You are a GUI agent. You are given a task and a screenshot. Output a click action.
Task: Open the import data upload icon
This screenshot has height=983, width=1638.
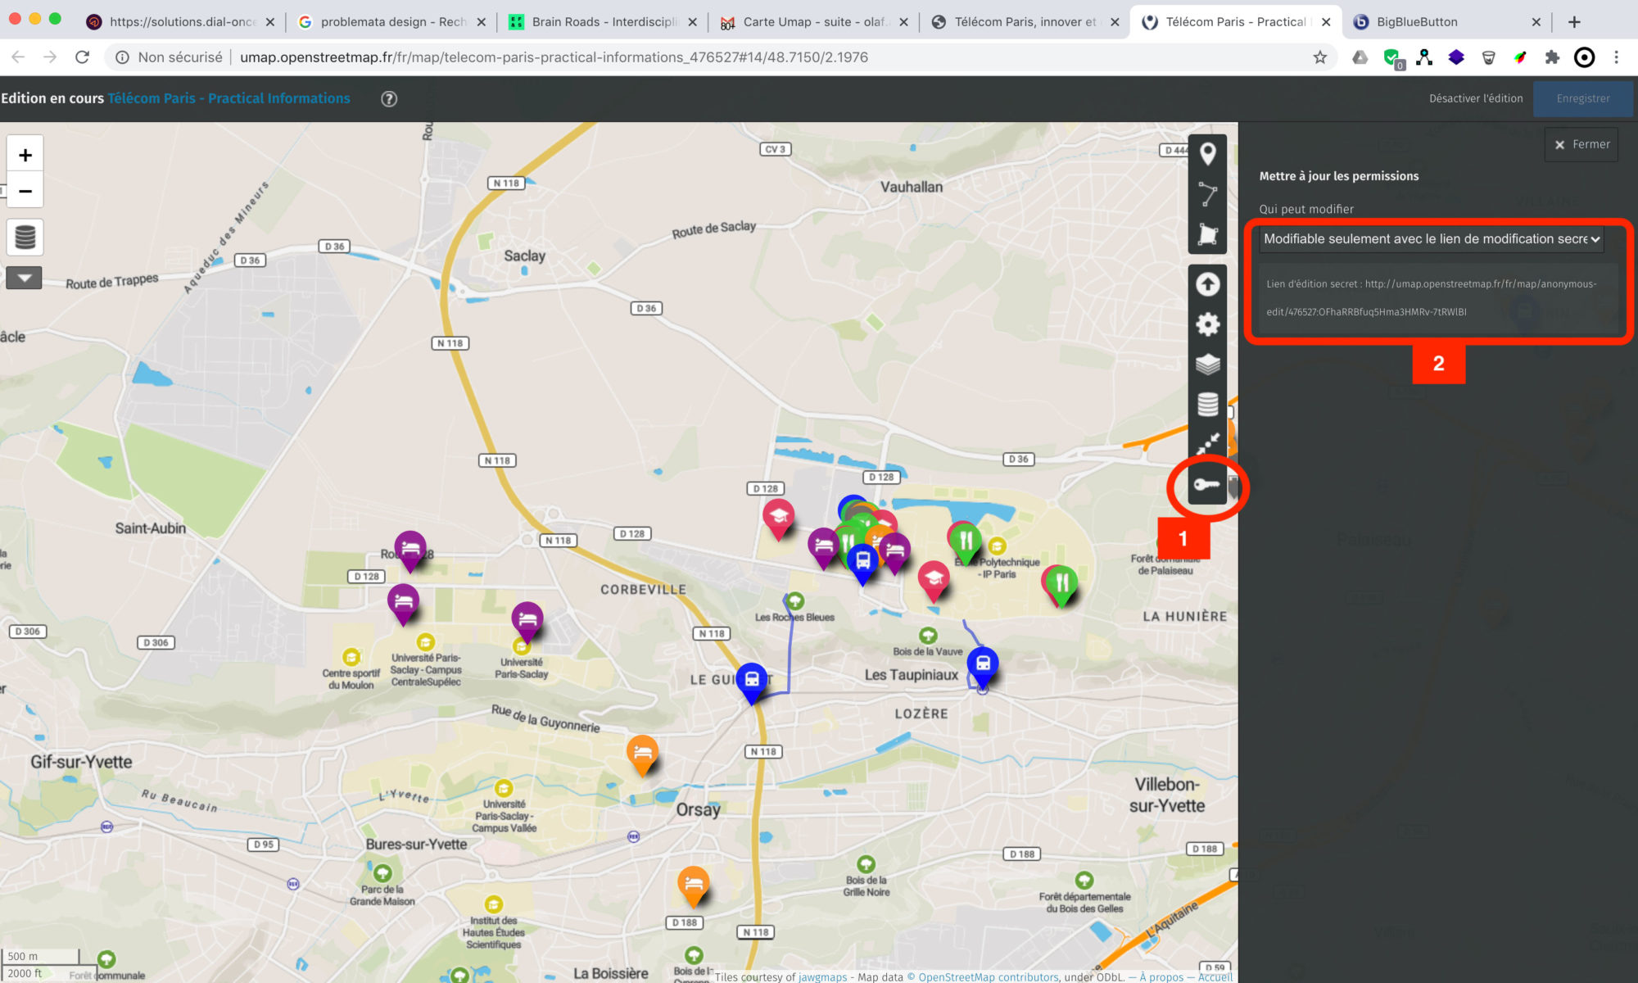1207,284
